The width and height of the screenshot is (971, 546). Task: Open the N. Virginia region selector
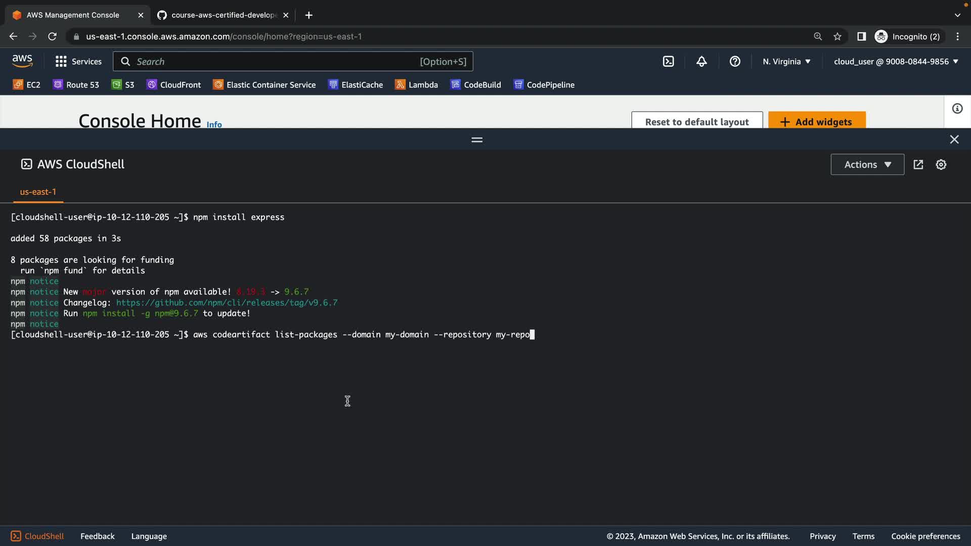786,62
